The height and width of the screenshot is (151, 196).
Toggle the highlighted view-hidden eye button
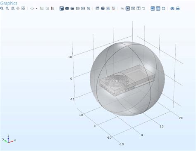pyautogui.click(x=128, y=8)
